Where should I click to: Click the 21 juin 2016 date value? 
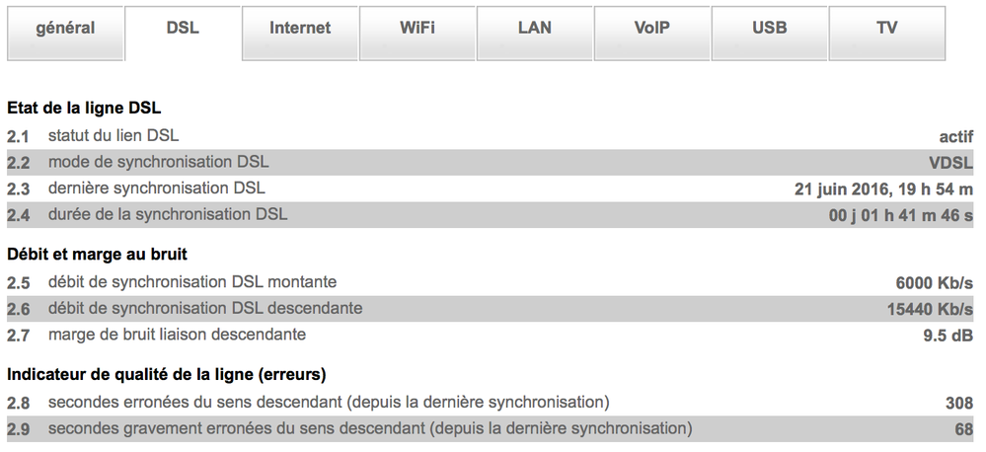(x=883, y=188)
